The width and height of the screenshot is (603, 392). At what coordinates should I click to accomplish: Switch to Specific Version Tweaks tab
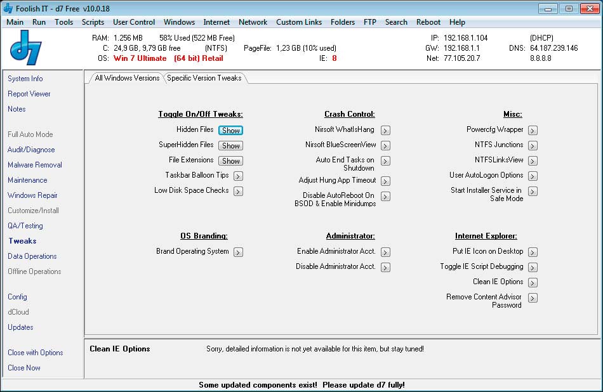click(x=204, y=78)
